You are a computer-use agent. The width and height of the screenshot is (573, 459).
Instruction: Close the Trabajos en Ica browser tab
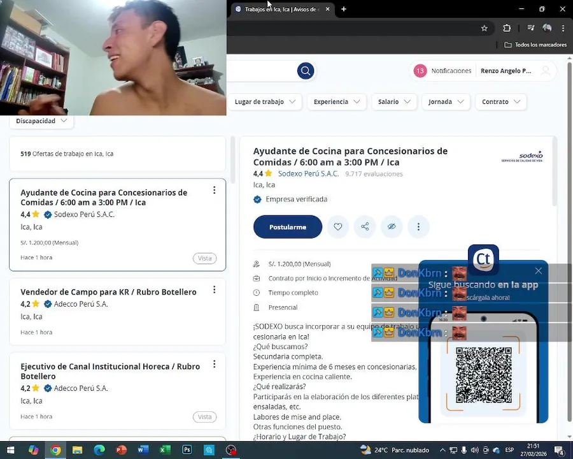(327, 9)
